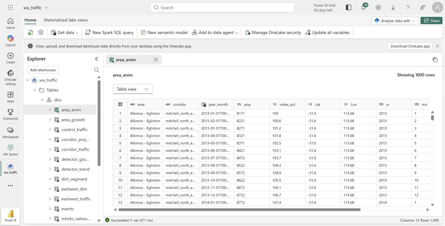Open Workspaces in the left rail
445x226 pixels.
[10, 133]
